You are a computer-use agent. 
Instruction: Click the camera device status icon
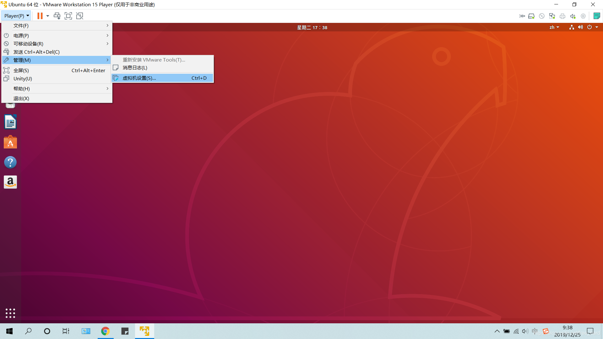(583, 16)
